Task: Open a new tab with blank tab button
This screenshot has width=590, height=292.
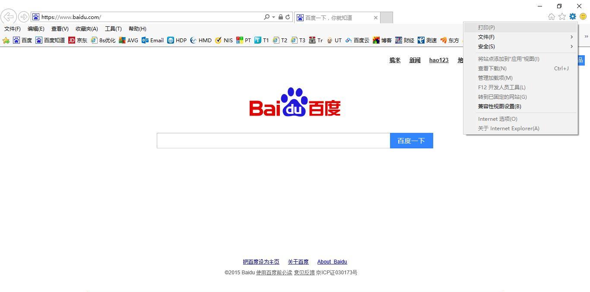Action: point(387,18)
